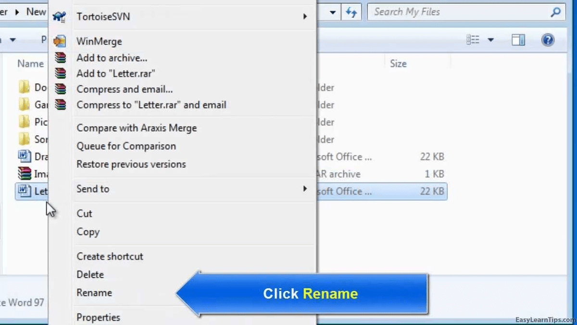Image resolution: width=577 pixels, height=325 pixels.
Task: Click inside the Search My Files box
Action: tap(457, 12)
